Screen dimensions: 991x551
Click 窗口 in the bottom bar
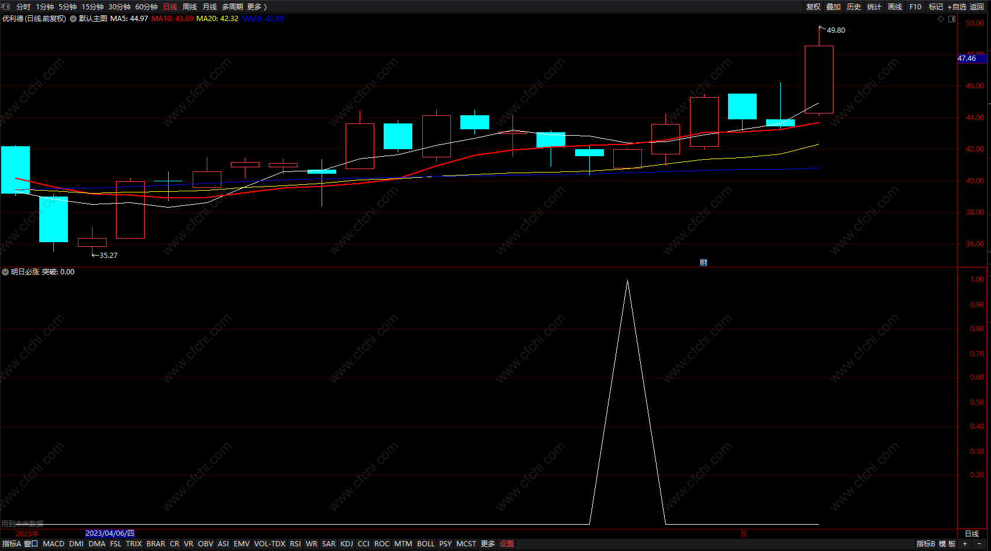[31, 544]
